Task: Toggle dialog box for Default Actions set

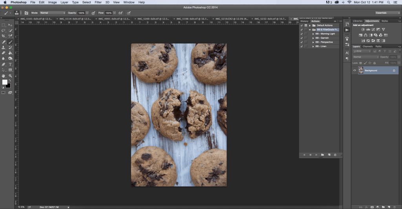Action: point(306,25)
